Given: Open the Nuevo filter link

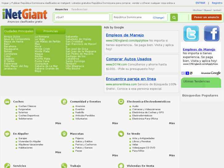Looking at the screenshot, I should click(208, 10).
